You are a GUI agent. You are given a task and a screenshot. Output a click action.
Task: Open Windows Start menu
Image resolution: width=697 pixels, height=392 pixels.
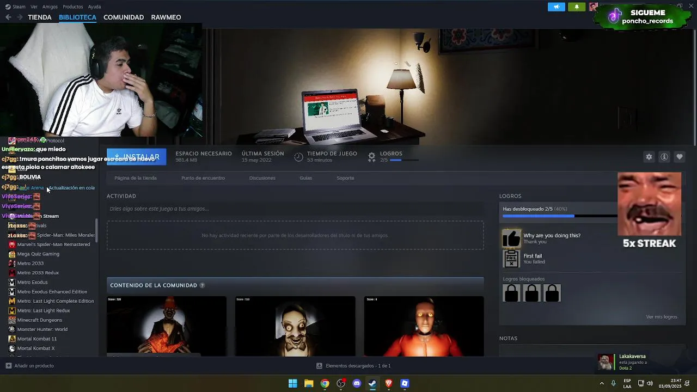(x=292, y=383)
